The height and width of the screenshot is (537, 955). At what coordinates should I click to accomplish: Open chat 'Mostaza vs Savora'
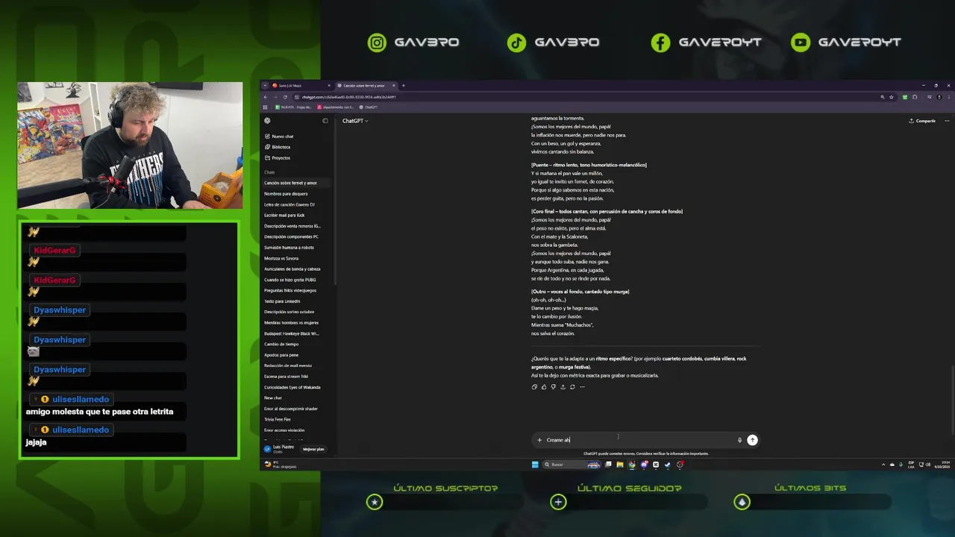[x=281, y=258]
